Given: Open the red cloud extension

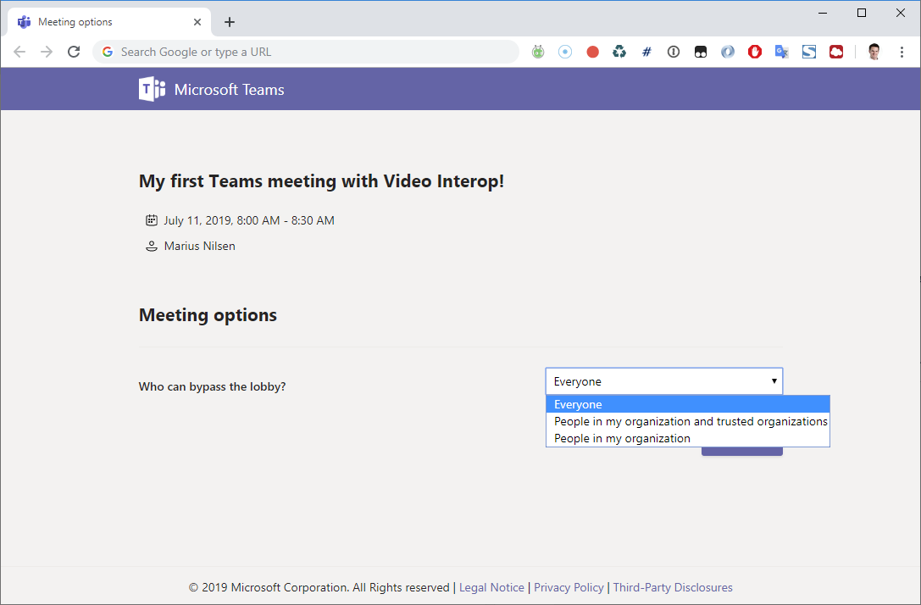Looking at the screenshot, I should (836, 52).
